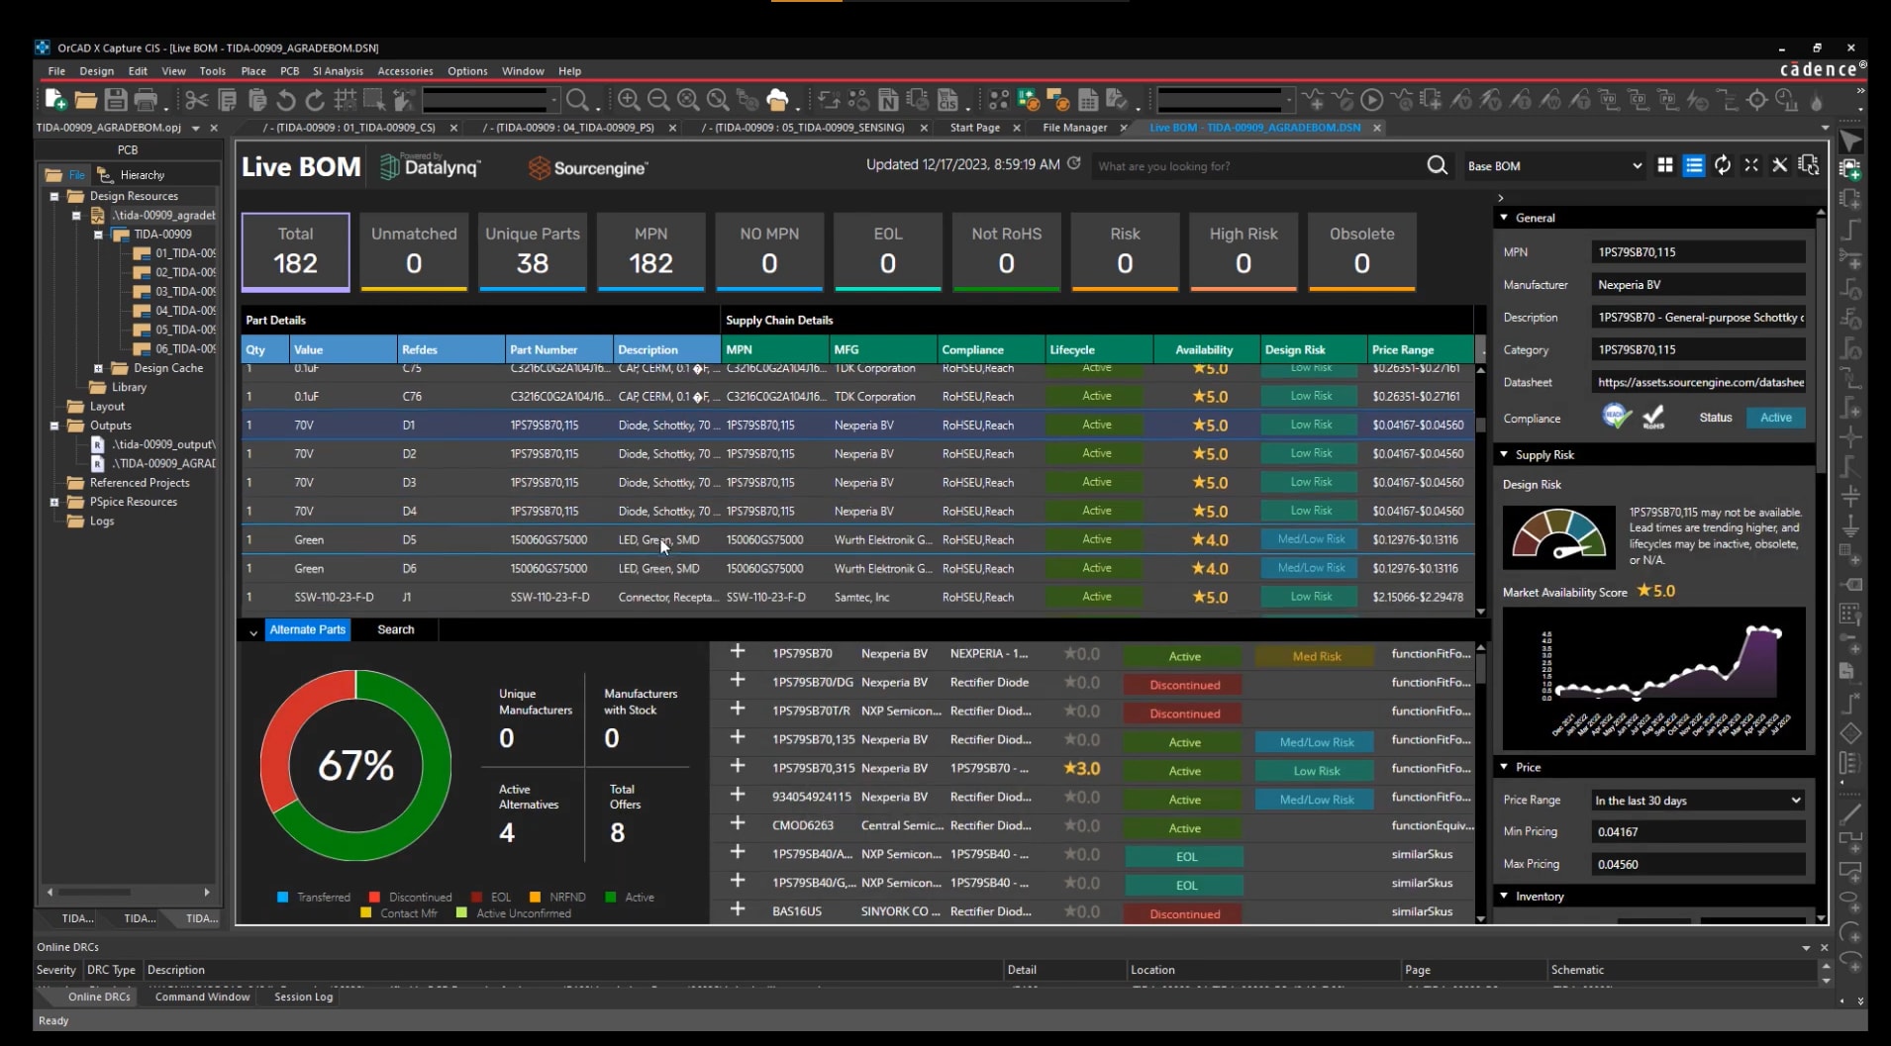Collapse the Price section
The image size is (1891, 1046).
click(1504, 767)
